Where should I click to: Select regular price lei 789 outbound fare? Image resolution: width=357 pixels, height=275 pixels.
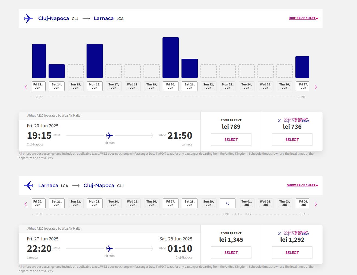click(231, 140)
